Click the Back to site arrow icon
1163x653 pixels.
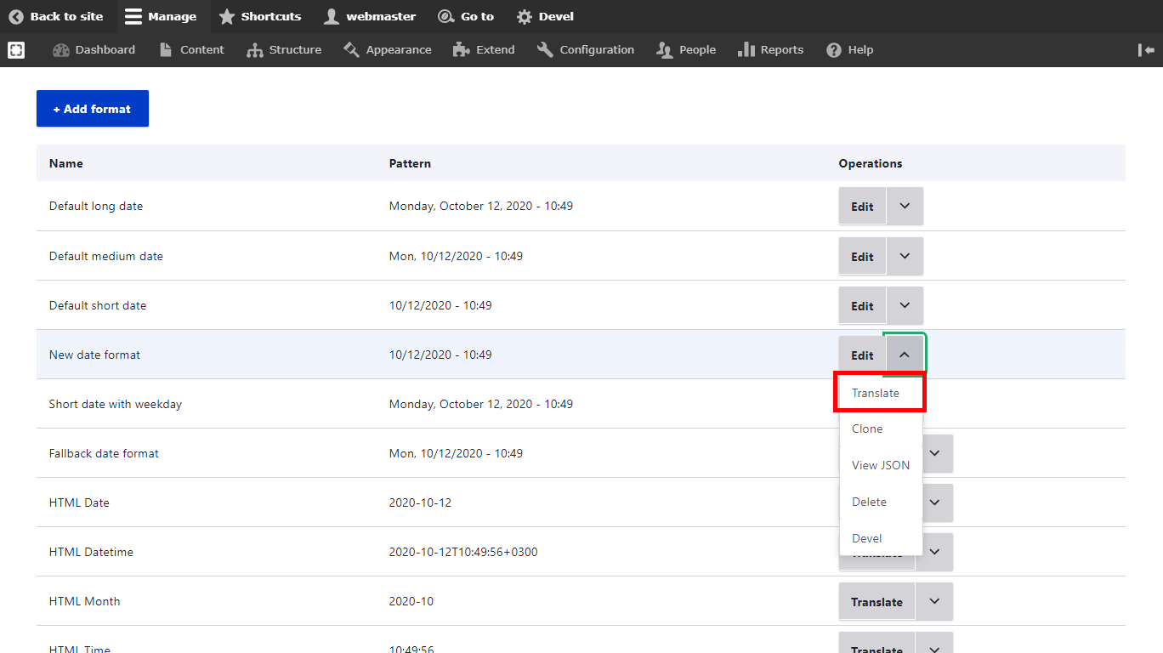(x=16, y=16)
